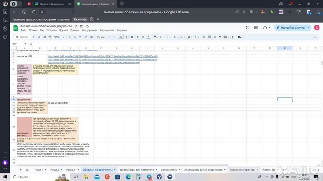Star the spreadsheet document title

click(x=77, y=26)
